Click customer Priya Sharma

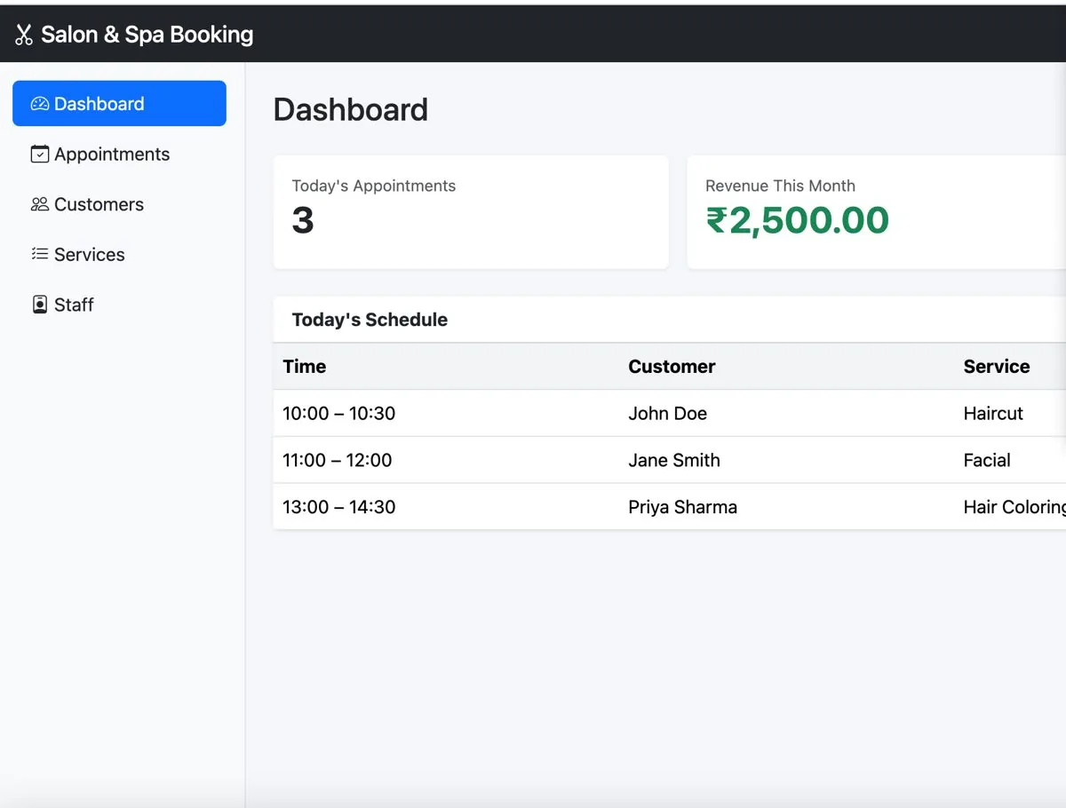pyautogui.click(x=683, y=507)
